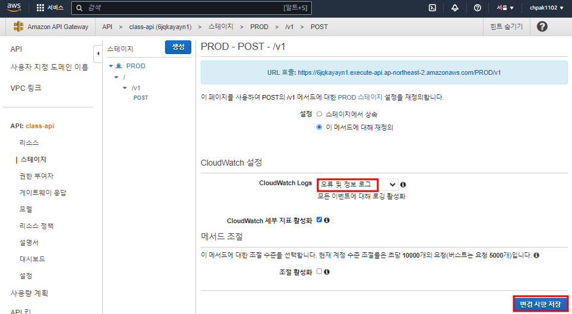Show info icon next to throttling enable checkbox

pos(327,272)
